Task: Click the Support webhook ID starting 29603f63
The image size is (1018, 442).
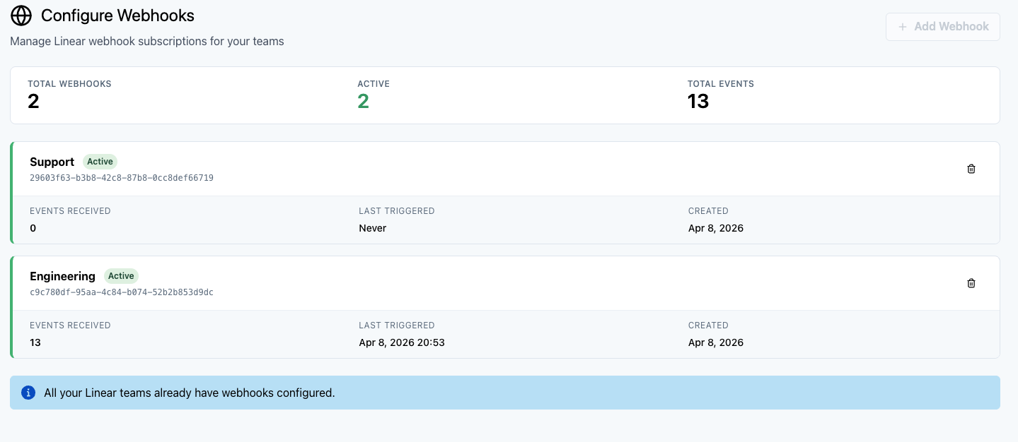Action: [122, 178]
